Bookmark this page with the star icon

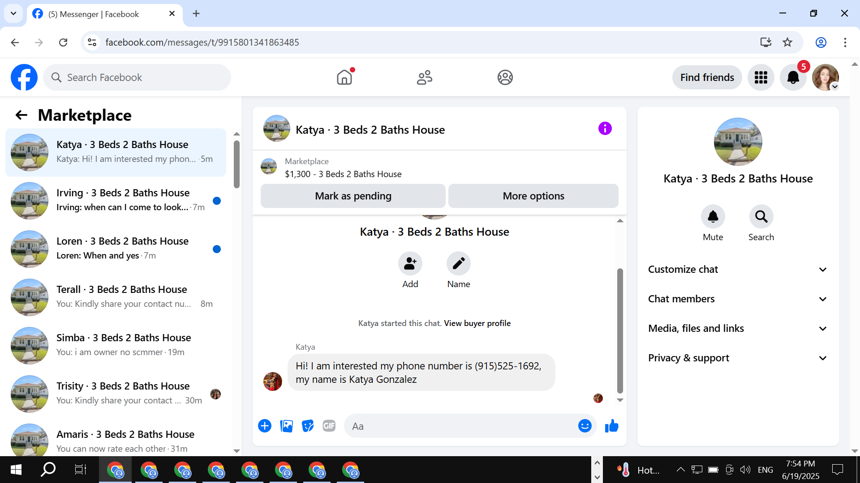(x=787, y=42)
